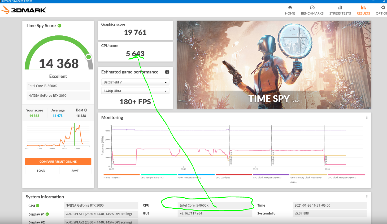The image size is (387, 224).
Task: Toggle GPU Clock Frequency legend item
Action: click(x=346, y=176)
